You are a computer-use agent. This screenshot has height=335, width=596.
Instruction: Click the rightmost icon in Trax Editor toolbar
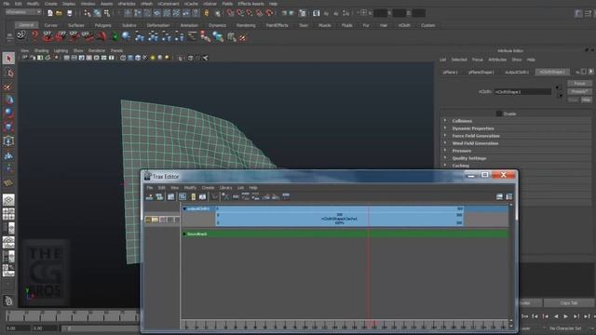[509, 196]
